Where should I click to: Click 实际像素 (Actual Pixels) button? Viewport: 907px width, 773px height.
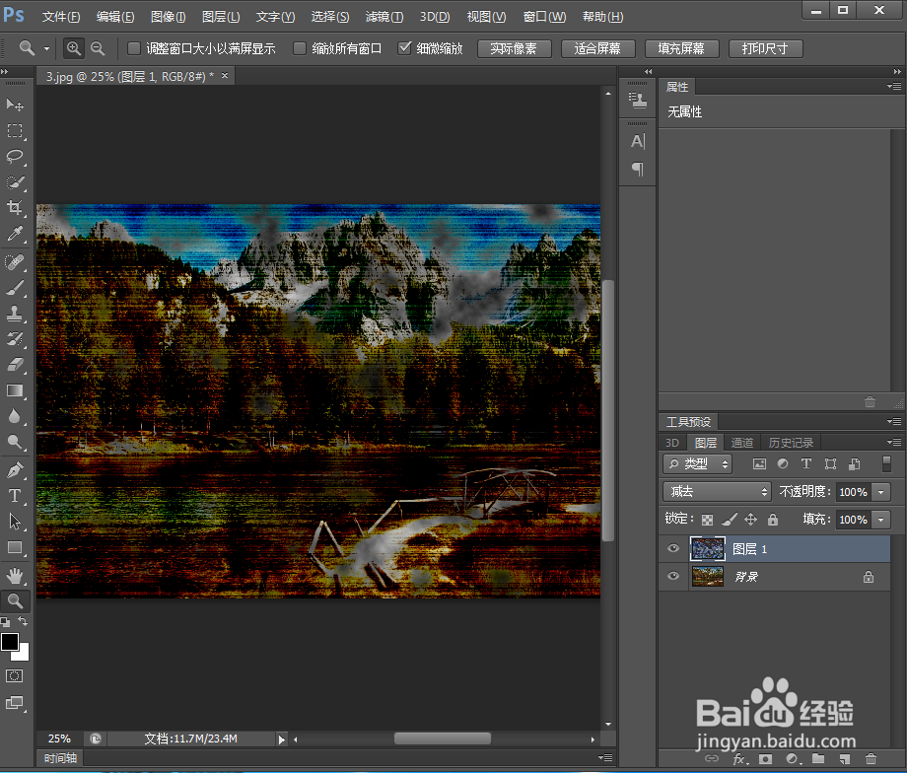[x=514, y=48]
